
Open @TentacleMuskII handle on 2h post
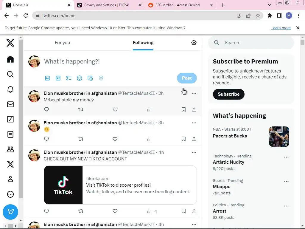(136, 93)
